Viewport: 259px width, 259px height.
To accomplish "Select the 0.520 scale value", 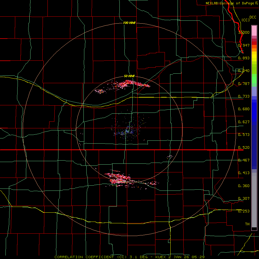I will point(244,148).
